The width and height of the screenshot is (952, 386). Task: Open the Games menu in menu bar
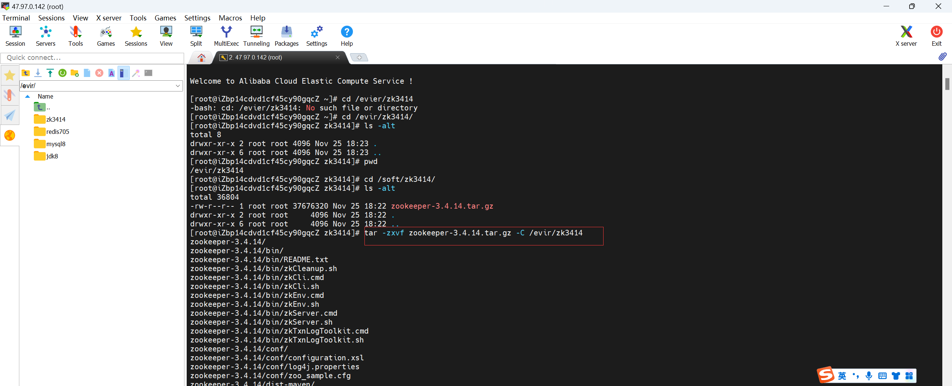point(165,18)
